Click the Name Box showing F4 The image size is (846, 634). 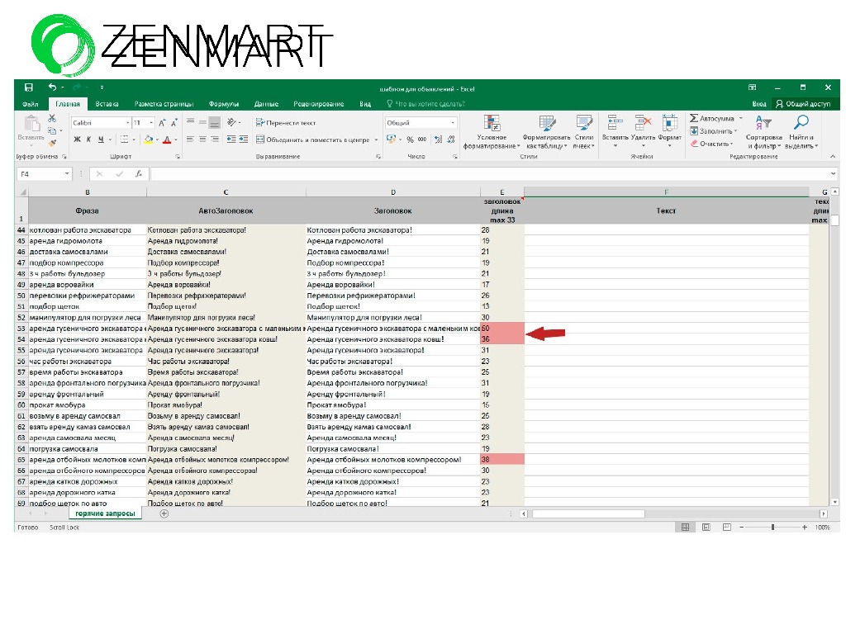45,174
